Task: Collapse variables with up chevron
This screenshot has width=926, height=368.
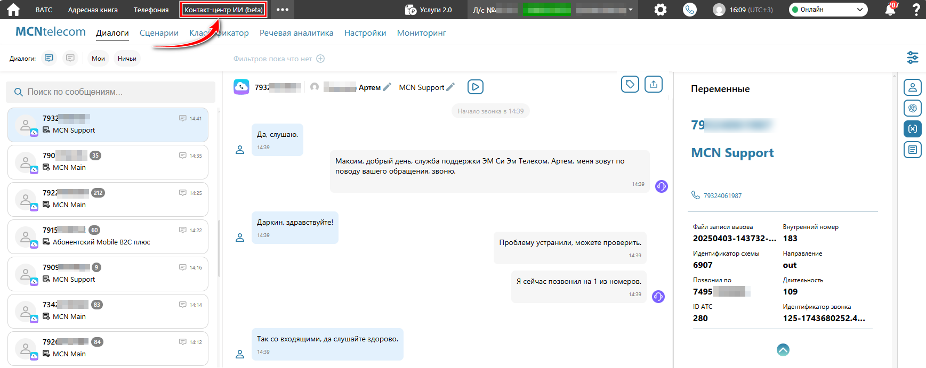Action: (x=783, y=350)
